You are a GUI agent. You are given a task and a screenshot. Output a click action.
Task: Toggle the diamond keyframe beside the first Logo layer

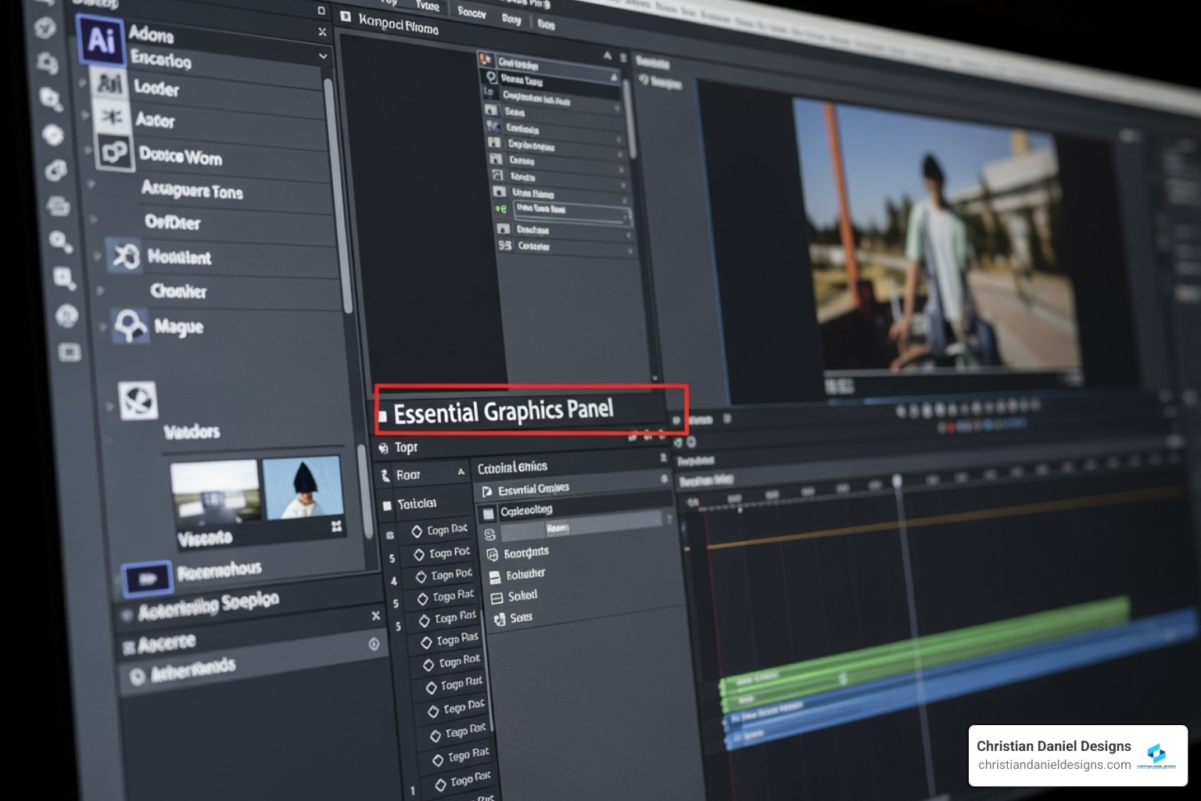[419, 530]
